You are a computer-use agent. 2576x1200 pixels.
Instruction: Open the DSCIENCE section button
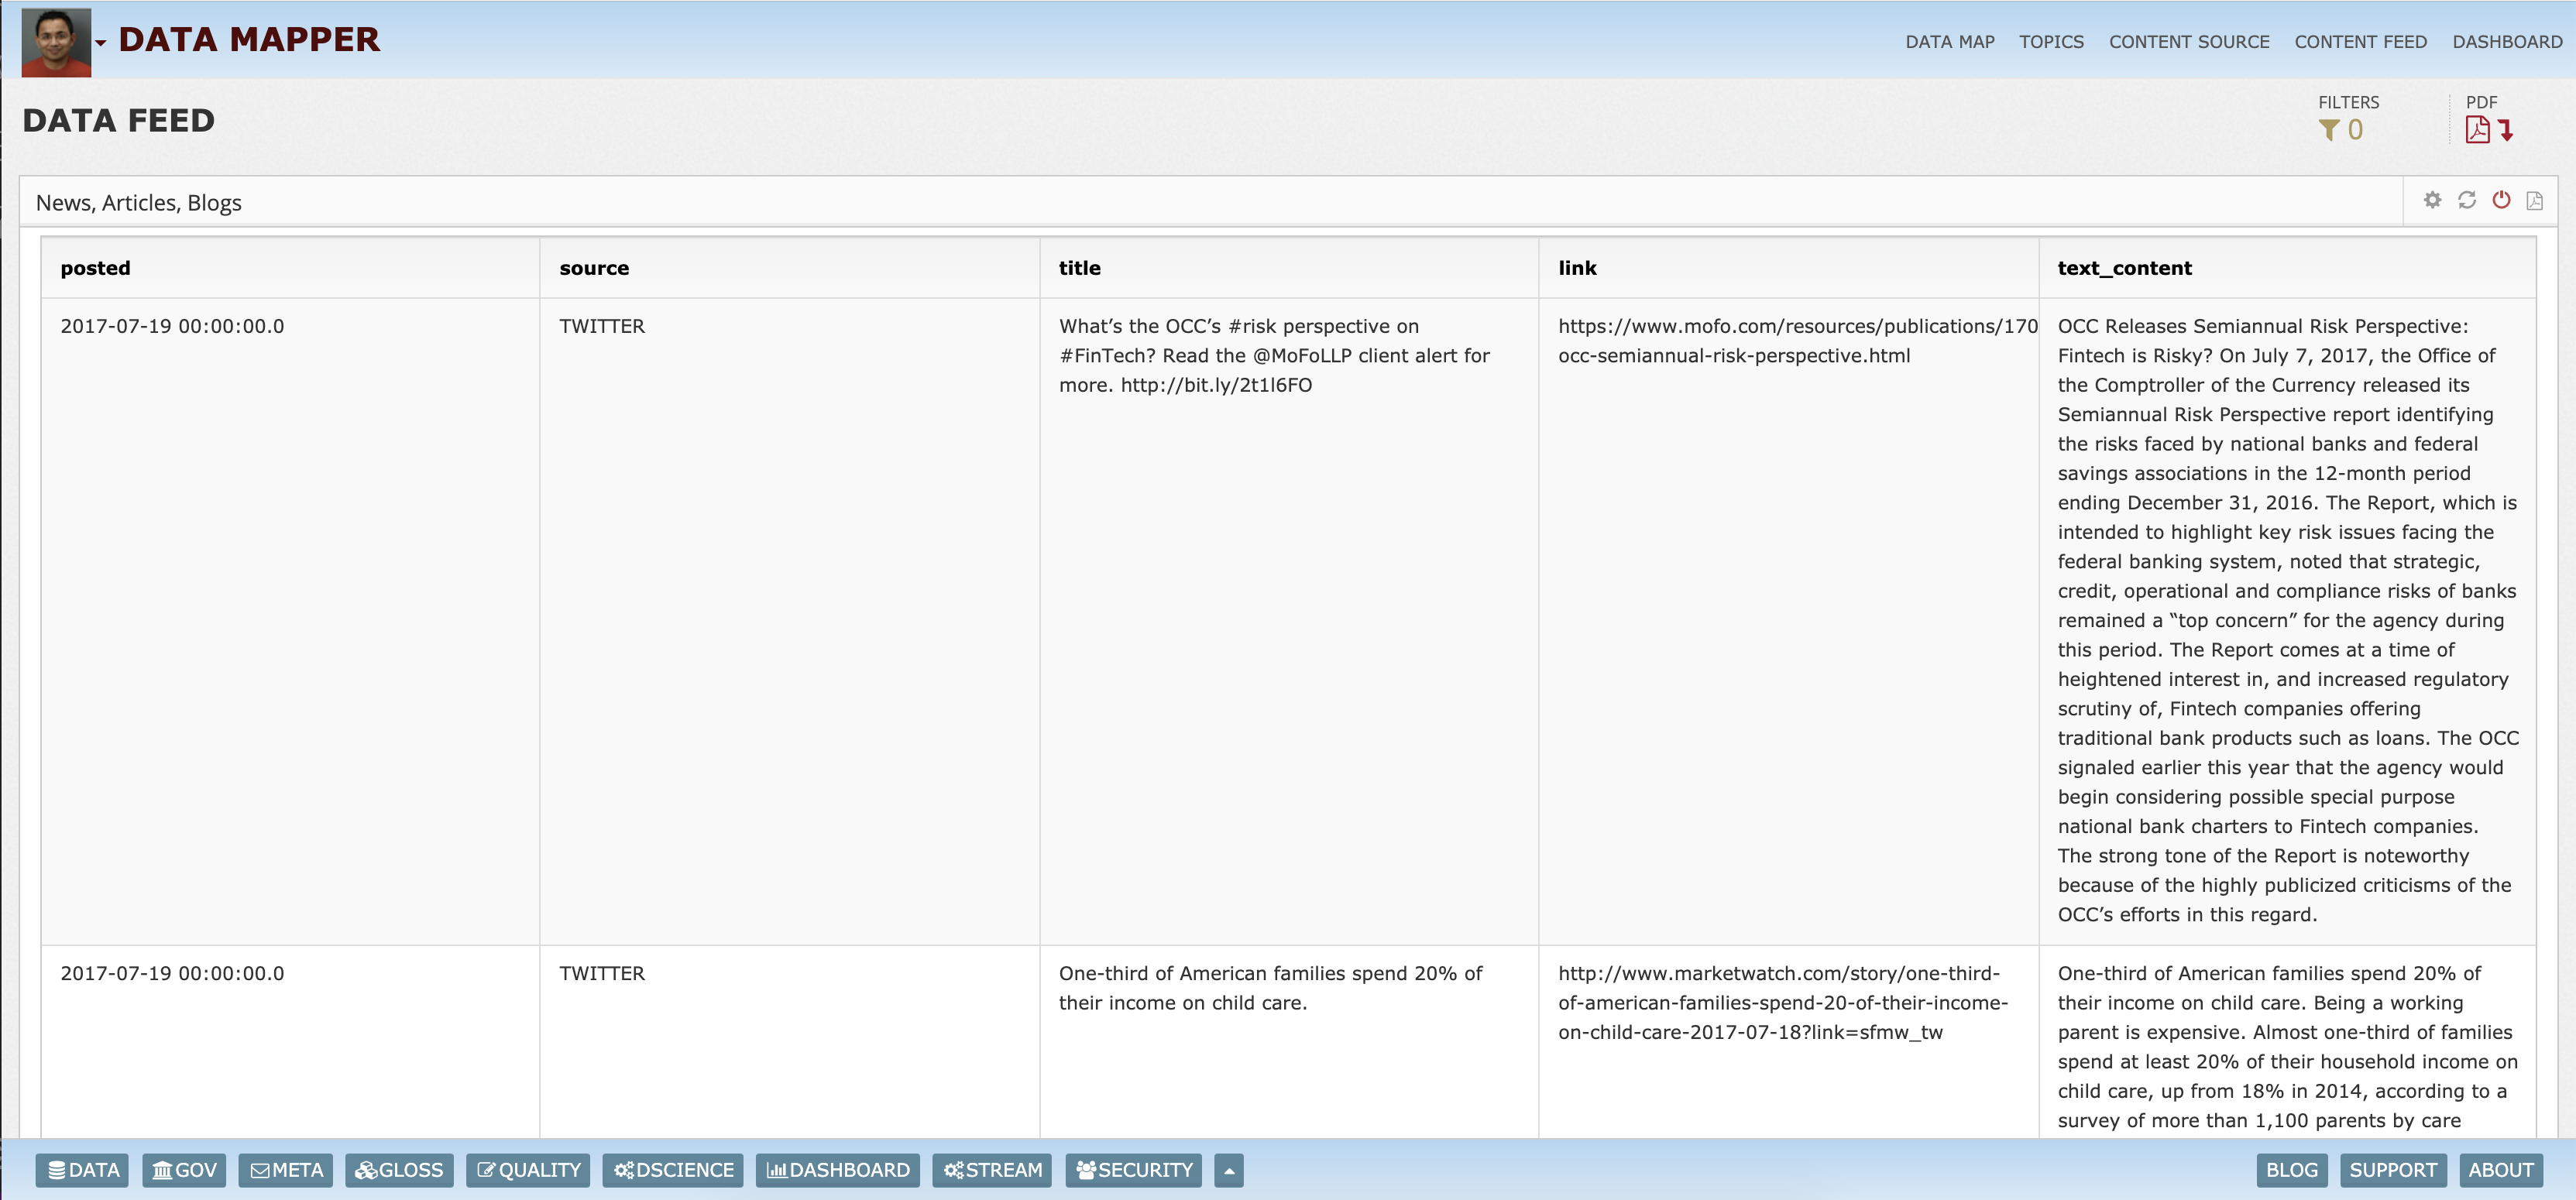[x=673, y=1170]
